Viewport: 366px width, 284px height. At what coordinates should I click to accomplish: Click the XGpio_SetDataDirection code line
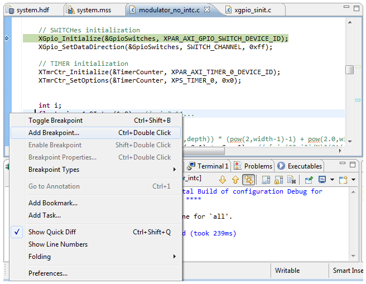156,47
